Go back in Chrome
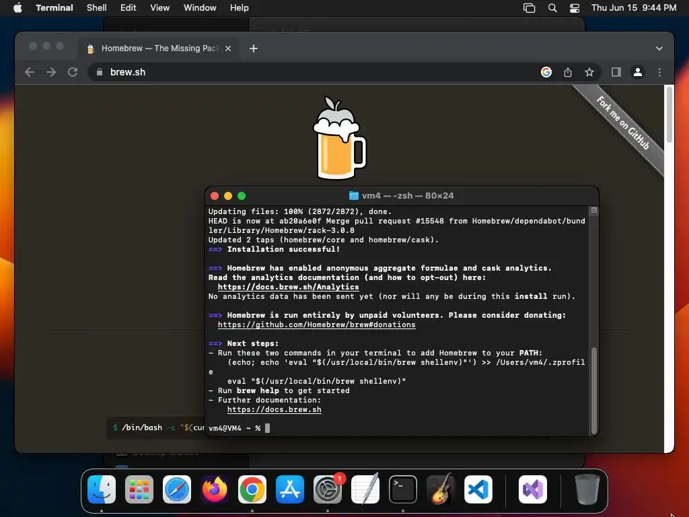Image resolution: width=689 pixels, height=517 pixels. (30, 72)
